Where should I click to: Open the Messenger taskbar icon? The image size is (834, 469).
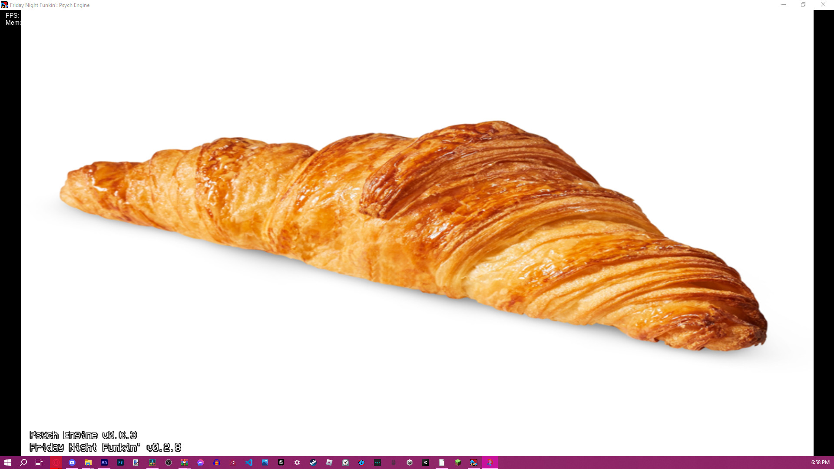[201, 462]
